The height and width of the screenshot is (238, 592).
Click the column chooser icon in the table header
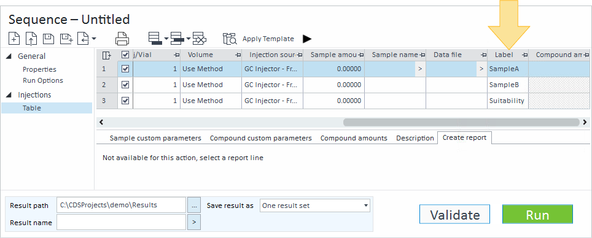pyautogui.click(x=107, y=55)
